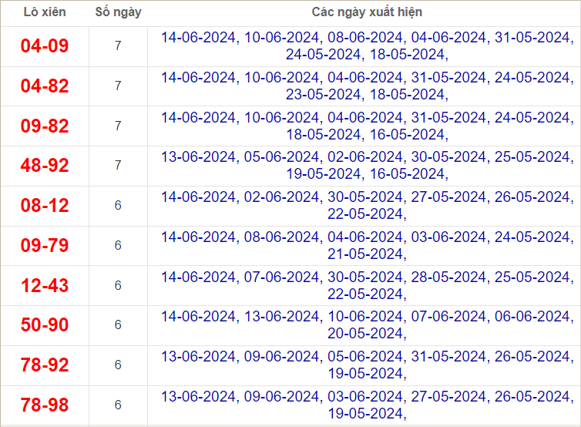This screenshot has height=427, width=581.
Task: Click the 19-05-2024 date in the 48-92 row
Action: tap(323, 173)
